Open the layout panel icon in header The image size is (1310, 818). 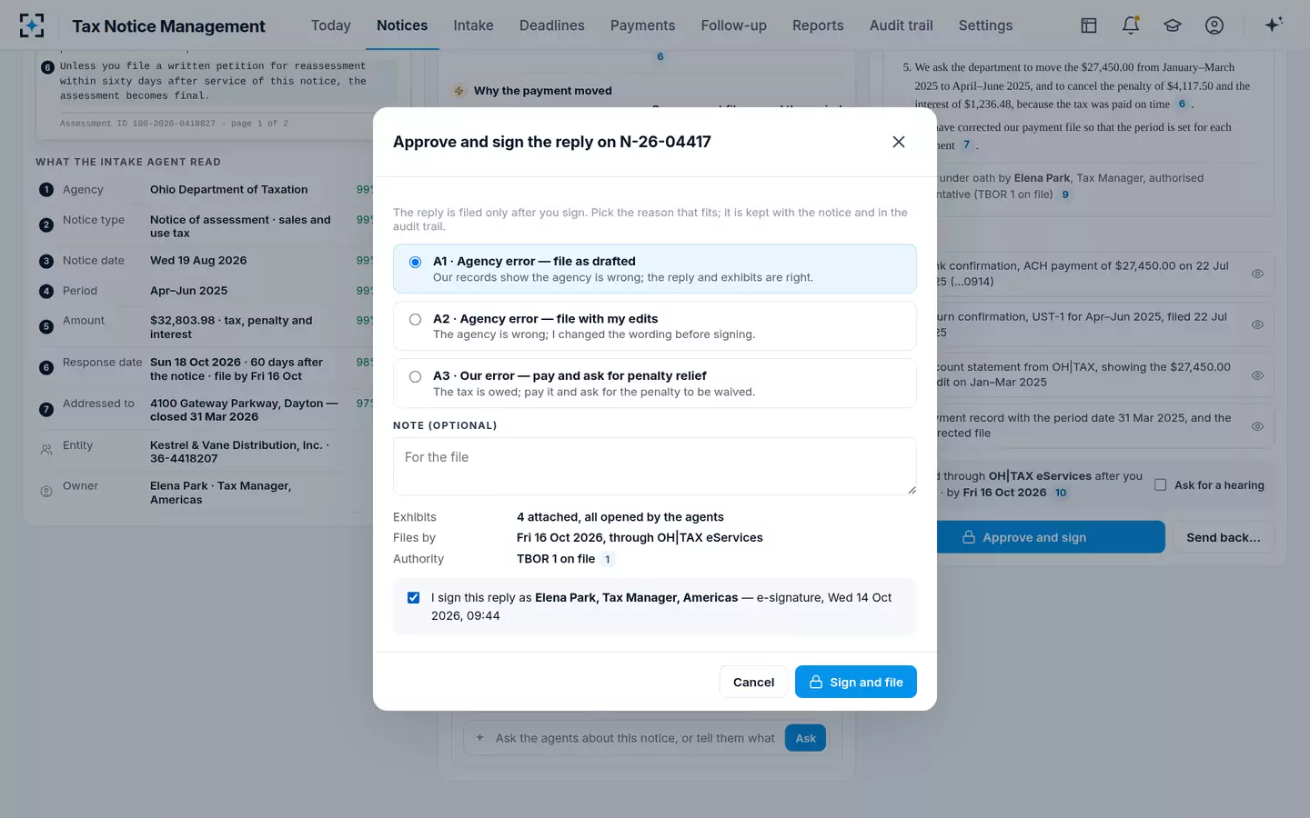[x=1089, y=25]
